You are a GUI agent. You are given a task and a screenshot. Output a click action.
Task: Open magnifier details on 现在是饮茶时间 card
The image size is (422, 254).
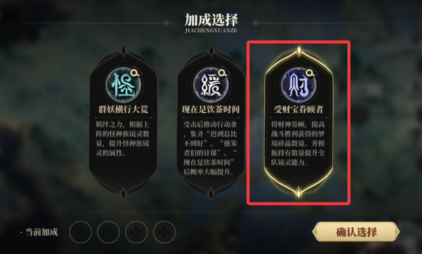[222, 73]
